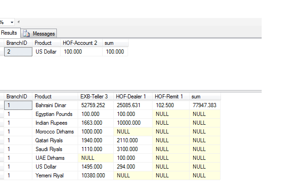Click the 2110.000 cell
Viewport: 288px width, 194px height.
tap(133, 140)
